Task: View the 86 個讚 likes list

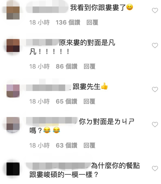Action: click(67, 66)
